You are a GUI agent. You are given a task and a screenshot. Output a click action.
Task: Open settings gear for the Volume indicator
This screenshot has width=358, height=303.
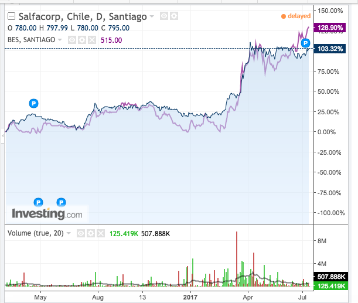coord(91,233)
